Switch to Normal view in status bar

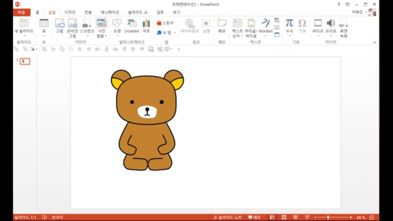click(272, 217)
